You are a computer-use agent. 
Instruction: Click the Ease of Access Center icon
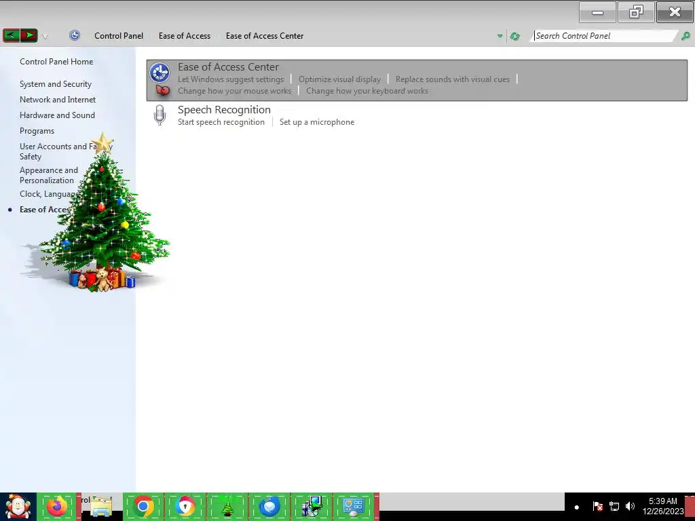tap(159, 73)
